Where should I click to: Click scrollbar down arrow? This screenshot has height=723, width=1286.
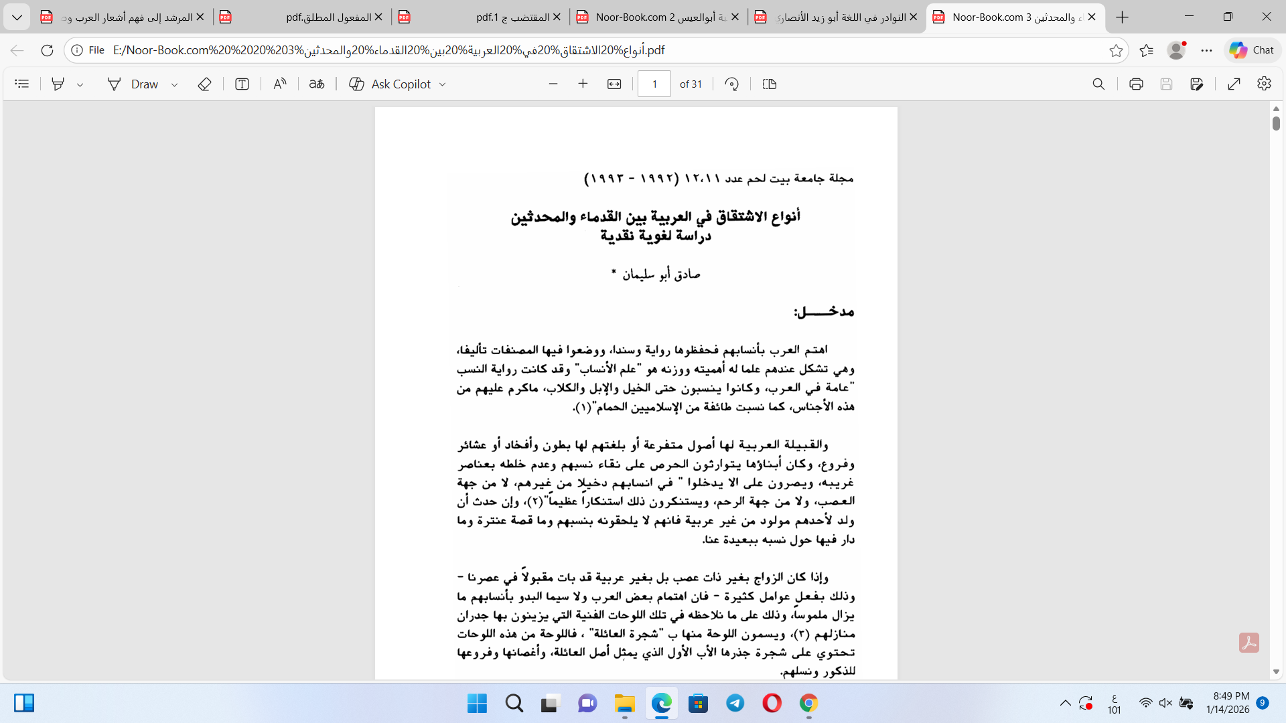(1276, 671)
